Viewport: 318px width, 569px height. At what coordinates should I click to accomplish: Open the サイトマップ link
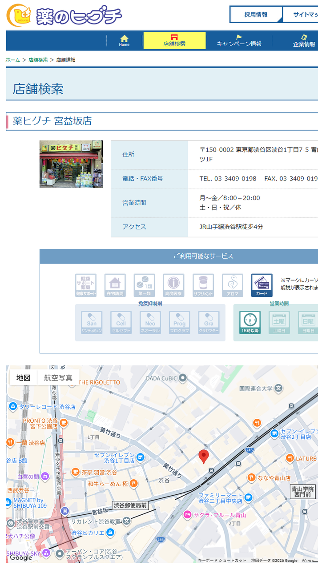pyautogui.click(x=302, y=14)
